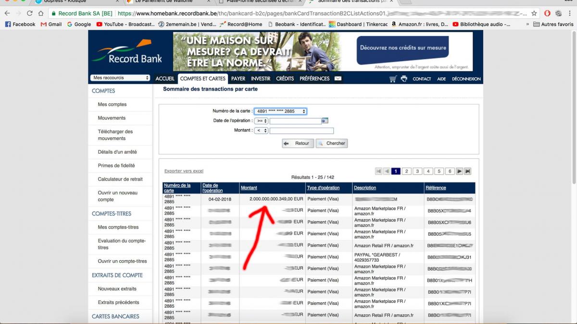Go to results page 2
Image resolution: width=577 pixels, height=324 pixels.
(x=406, y=171)
